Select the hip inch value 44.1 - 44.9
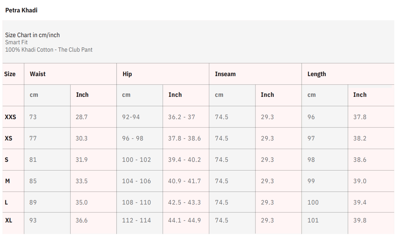Screen dimensions: 398x237 (184, 220)
